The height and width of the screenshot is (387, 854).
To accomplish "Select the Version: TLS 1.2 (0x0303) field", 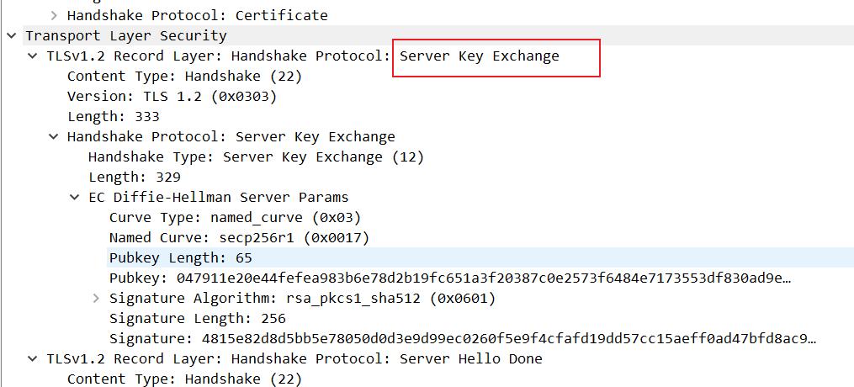I will 172,96.
